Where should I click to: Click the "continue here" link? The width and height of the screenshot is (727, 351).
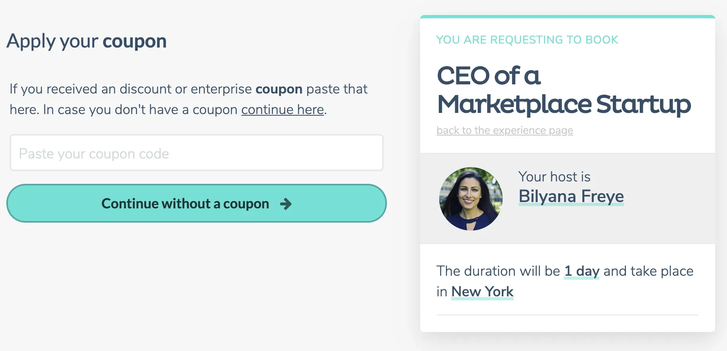tap(283, 110)
